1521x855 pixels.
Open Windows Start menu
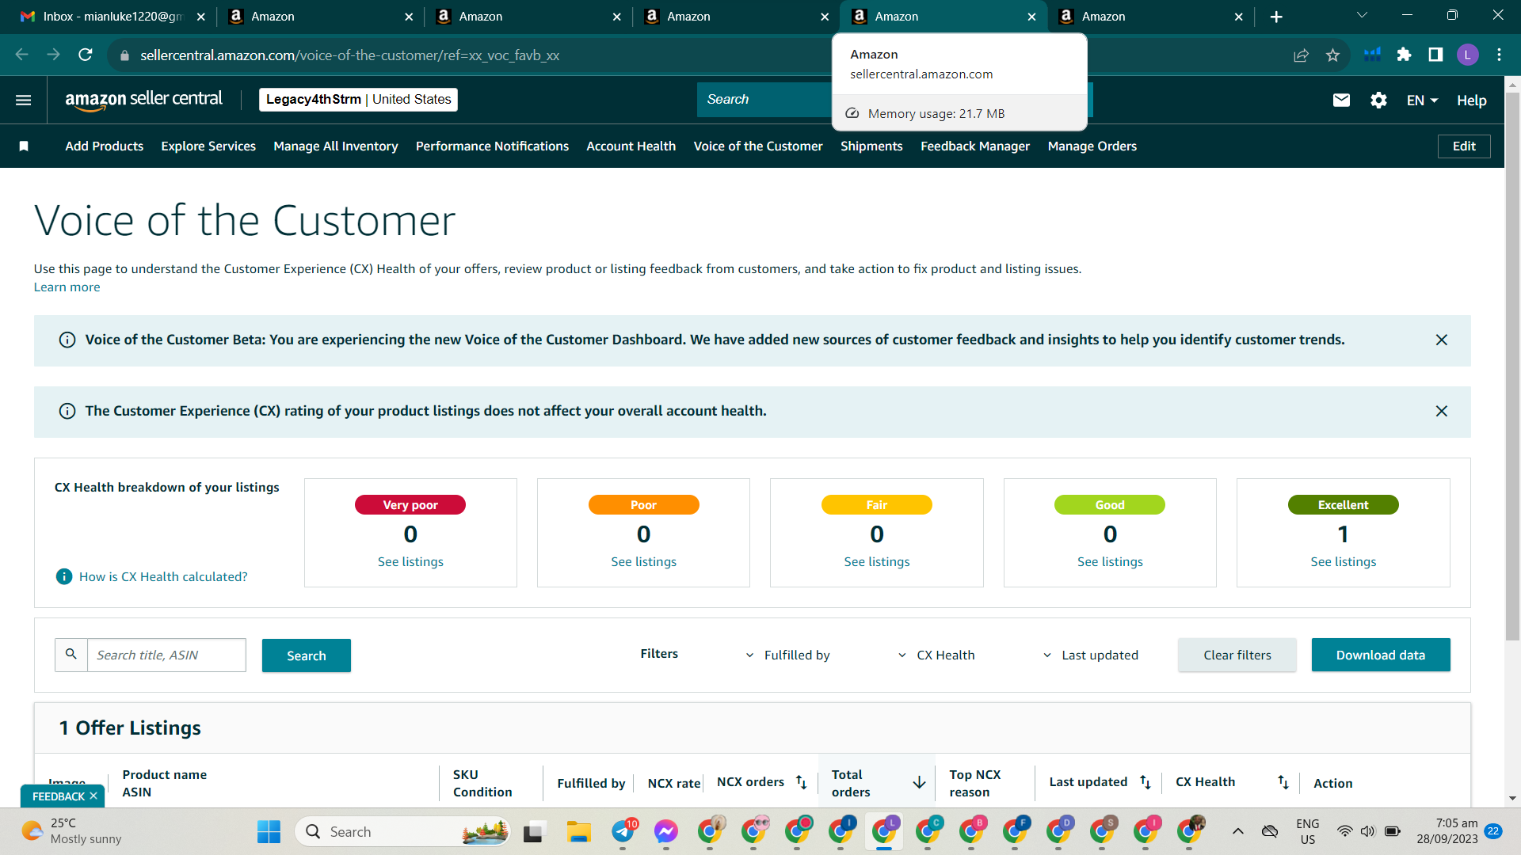point(269,831)
